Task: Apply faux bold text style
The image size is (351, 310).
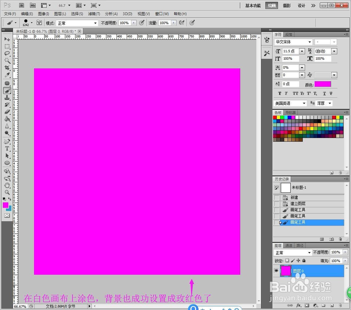Action: tap(280, 93)
